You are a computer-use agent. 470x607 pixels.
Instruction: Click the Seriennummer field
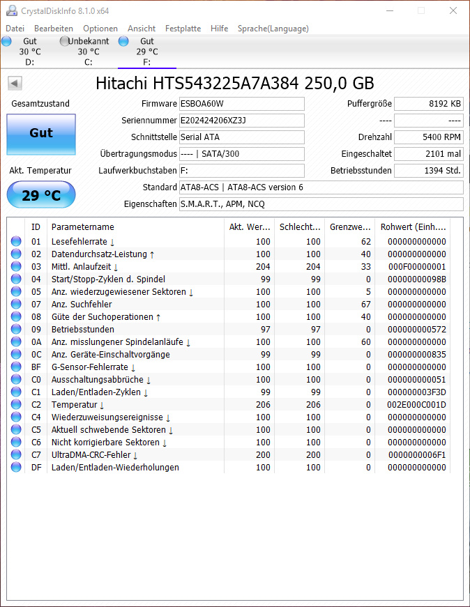point(242,121)
